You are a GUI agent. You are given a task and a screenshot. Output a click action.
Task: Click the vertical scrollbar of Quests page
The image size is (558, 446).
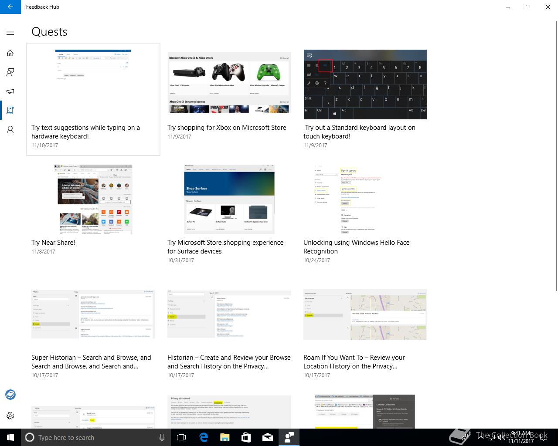coord(556,157)
